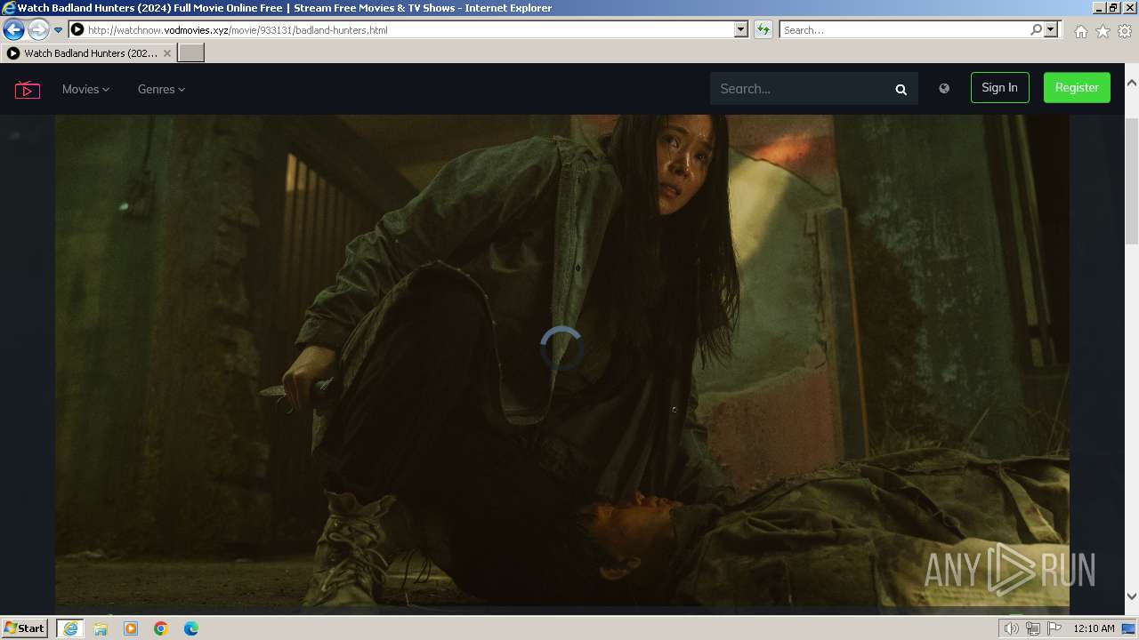Open Favorites star icon
1139x640 pixels.
[x=1103, y=31]
